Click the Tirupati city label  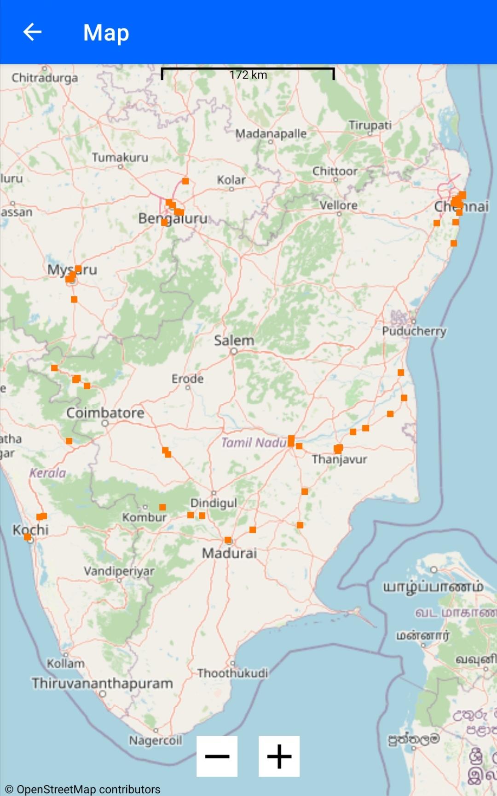pos(370,125)
